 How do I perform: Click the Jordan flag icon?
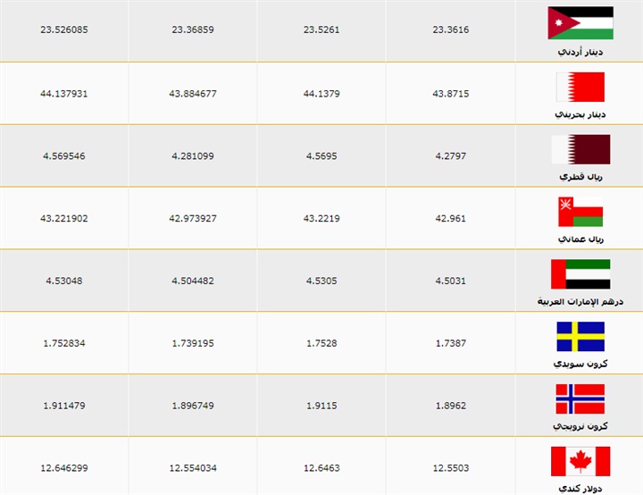pos(580,23)
